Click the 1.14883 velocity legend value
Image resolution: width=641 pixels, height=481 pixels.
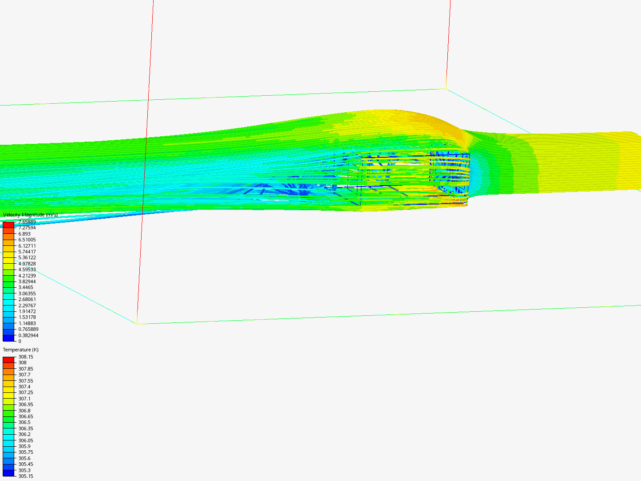click(x=27, y=324)
